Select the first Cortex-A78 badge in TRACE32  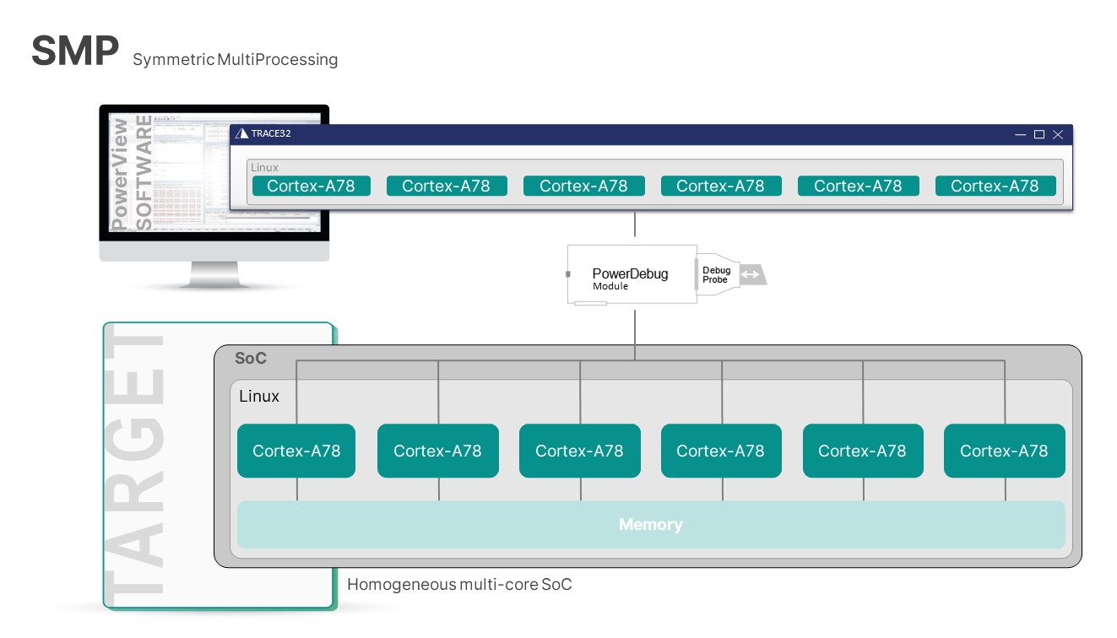[x=311, y=186]
